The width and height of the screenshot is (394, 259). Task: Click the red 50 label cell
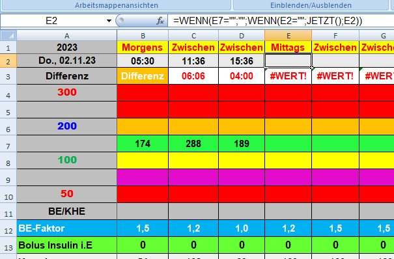coord(67,194)
